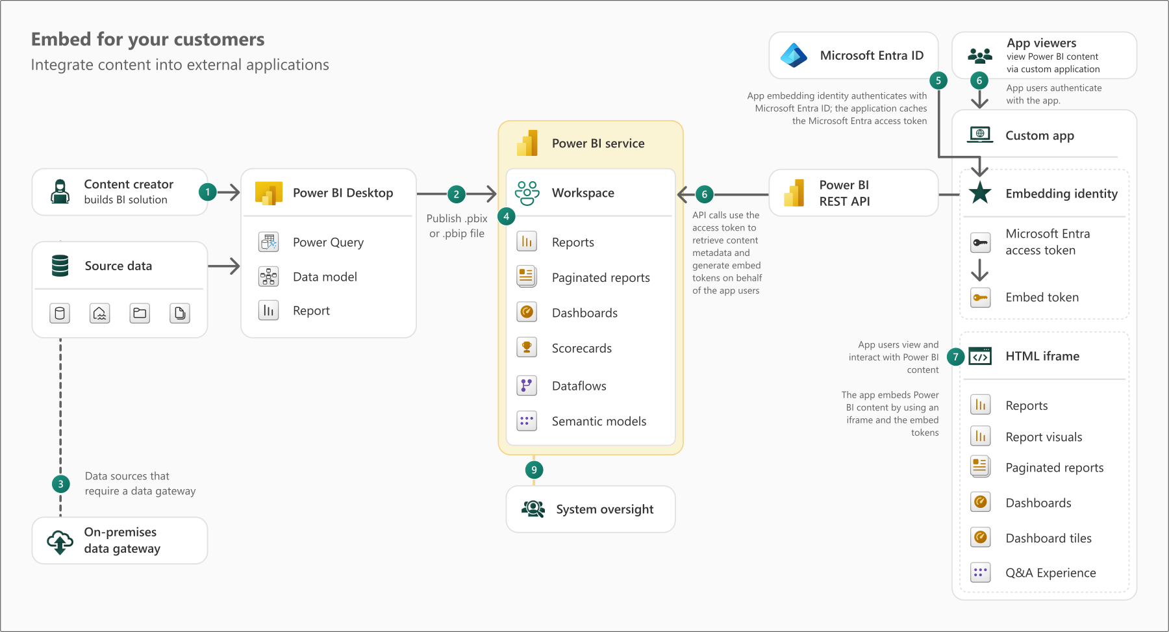Viewport: 1169px width, 632px height.
Task: Click the 'Power BI Desktop' heading
Action: 343,193
